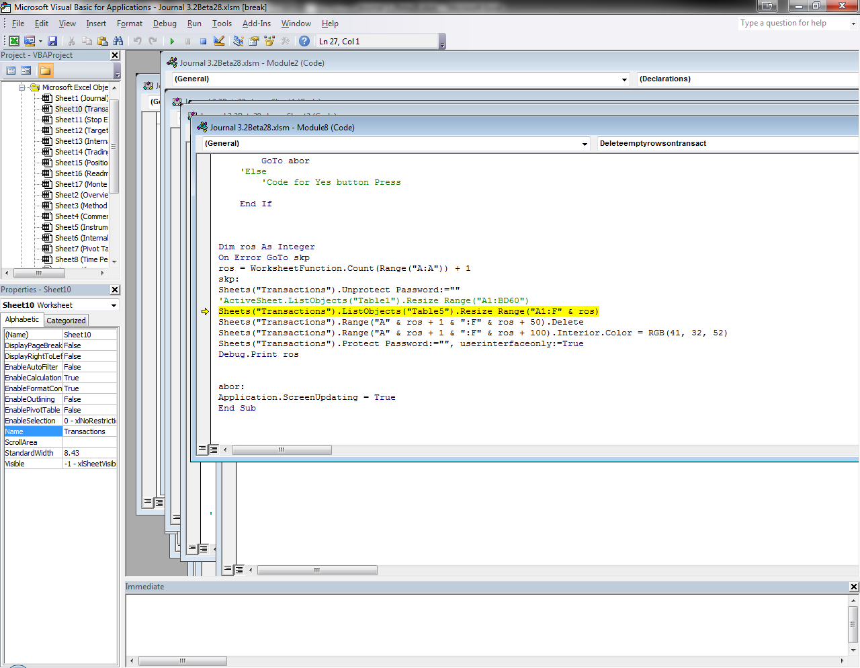Open the Tools menu
This screenshot has height=668, width=860.
pos(222,24)
